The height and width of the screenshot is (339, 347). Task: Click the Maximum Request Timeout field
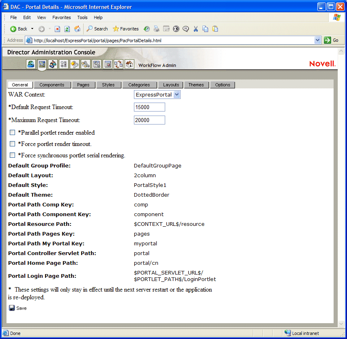click(149, 120)
